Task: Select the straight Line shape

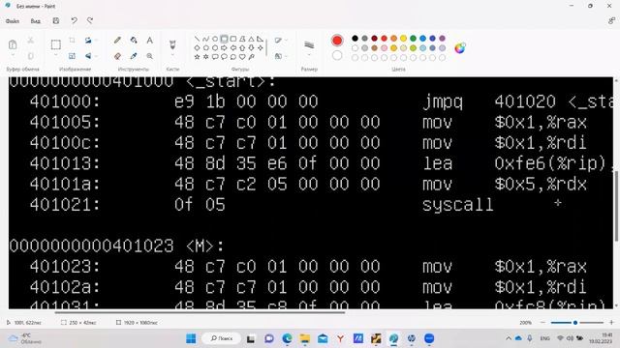Action: point(197,39)
